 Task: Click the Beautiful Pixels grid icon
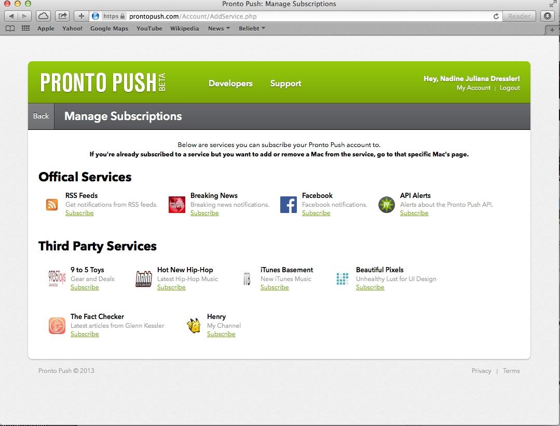pyautogui.click(x=342, y=279)
